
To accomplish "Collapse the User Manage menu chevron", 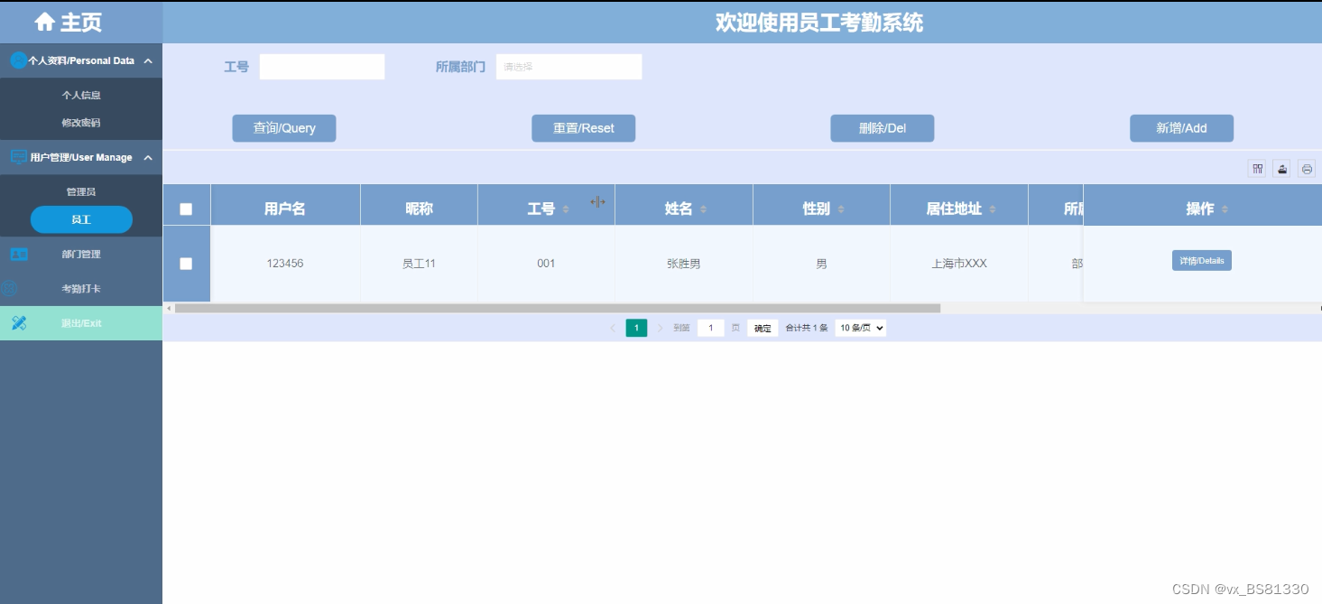I will click(x=148, y=157).
